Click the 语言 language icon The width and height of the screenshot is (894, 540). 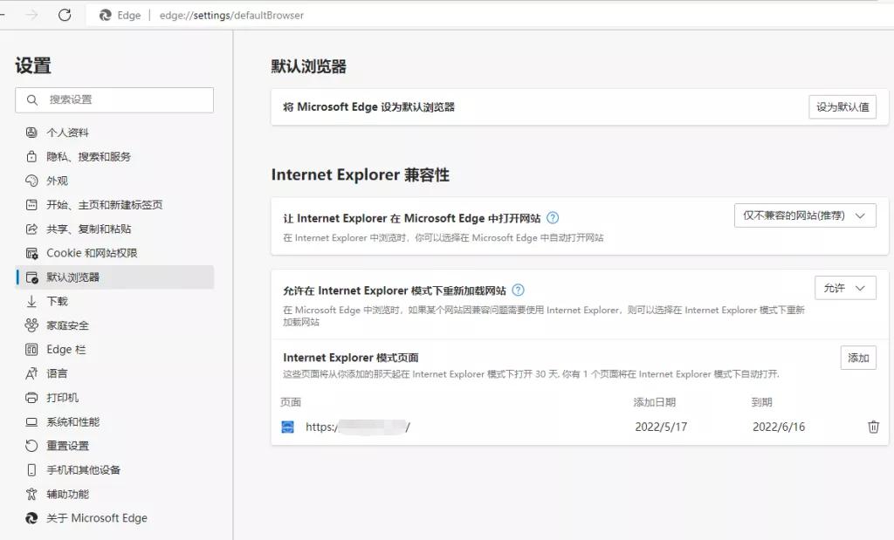tap(31, 373)
